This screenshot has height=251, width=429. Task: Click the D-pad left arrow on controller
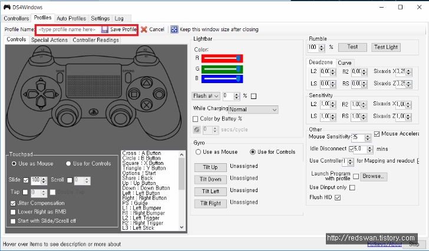point(30,95)
